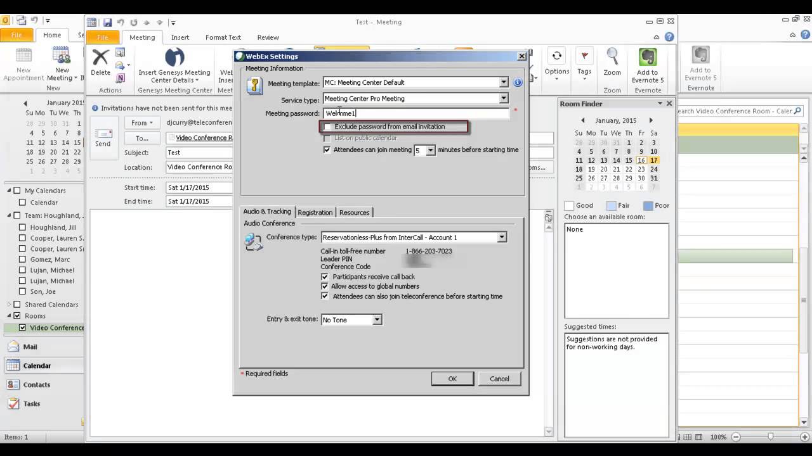Click the help icon in meeting window
The image size is (812, 456).
pos(669,37)
